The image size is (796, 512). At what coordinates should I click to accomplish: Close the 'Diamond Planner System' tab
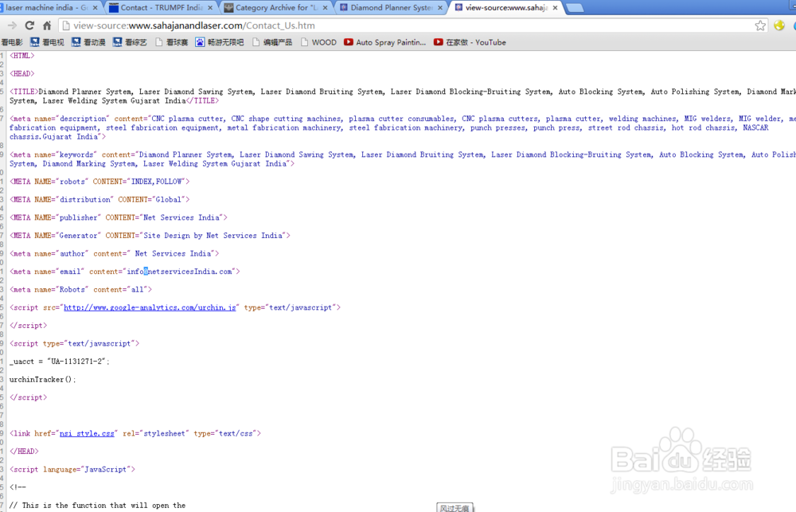[440, 8]
